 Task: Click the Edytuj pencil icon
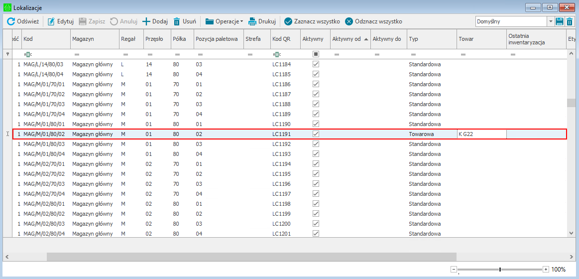pyautogui.click(x=51, y=21)
